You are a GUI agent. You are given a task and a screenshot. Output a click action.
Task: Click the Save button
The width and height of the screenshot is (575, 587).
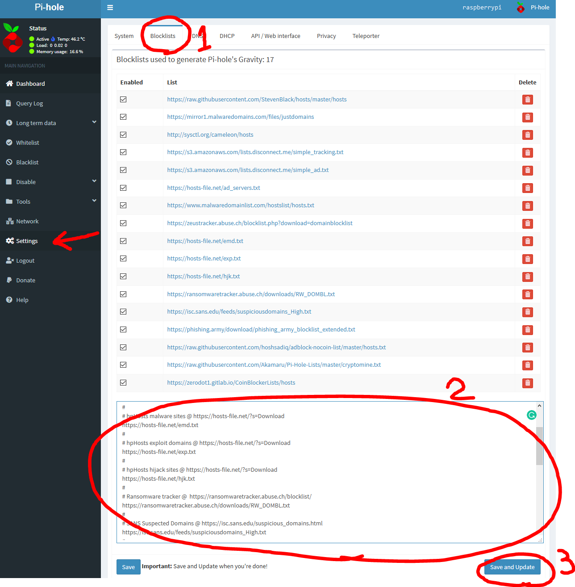[129, 567]
